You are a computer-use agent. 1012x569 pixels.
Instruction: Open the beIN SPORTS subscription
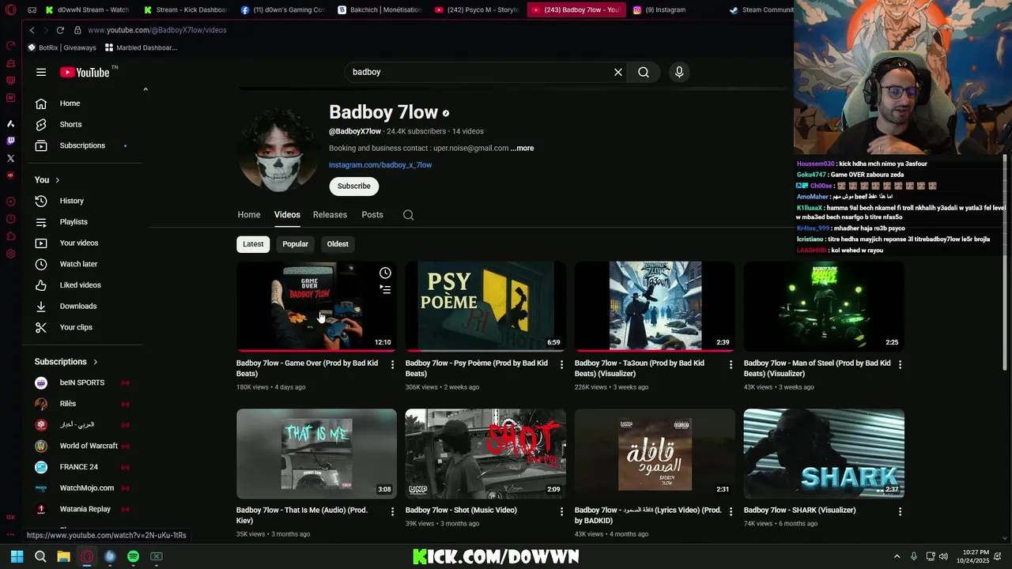pos(83,382)
